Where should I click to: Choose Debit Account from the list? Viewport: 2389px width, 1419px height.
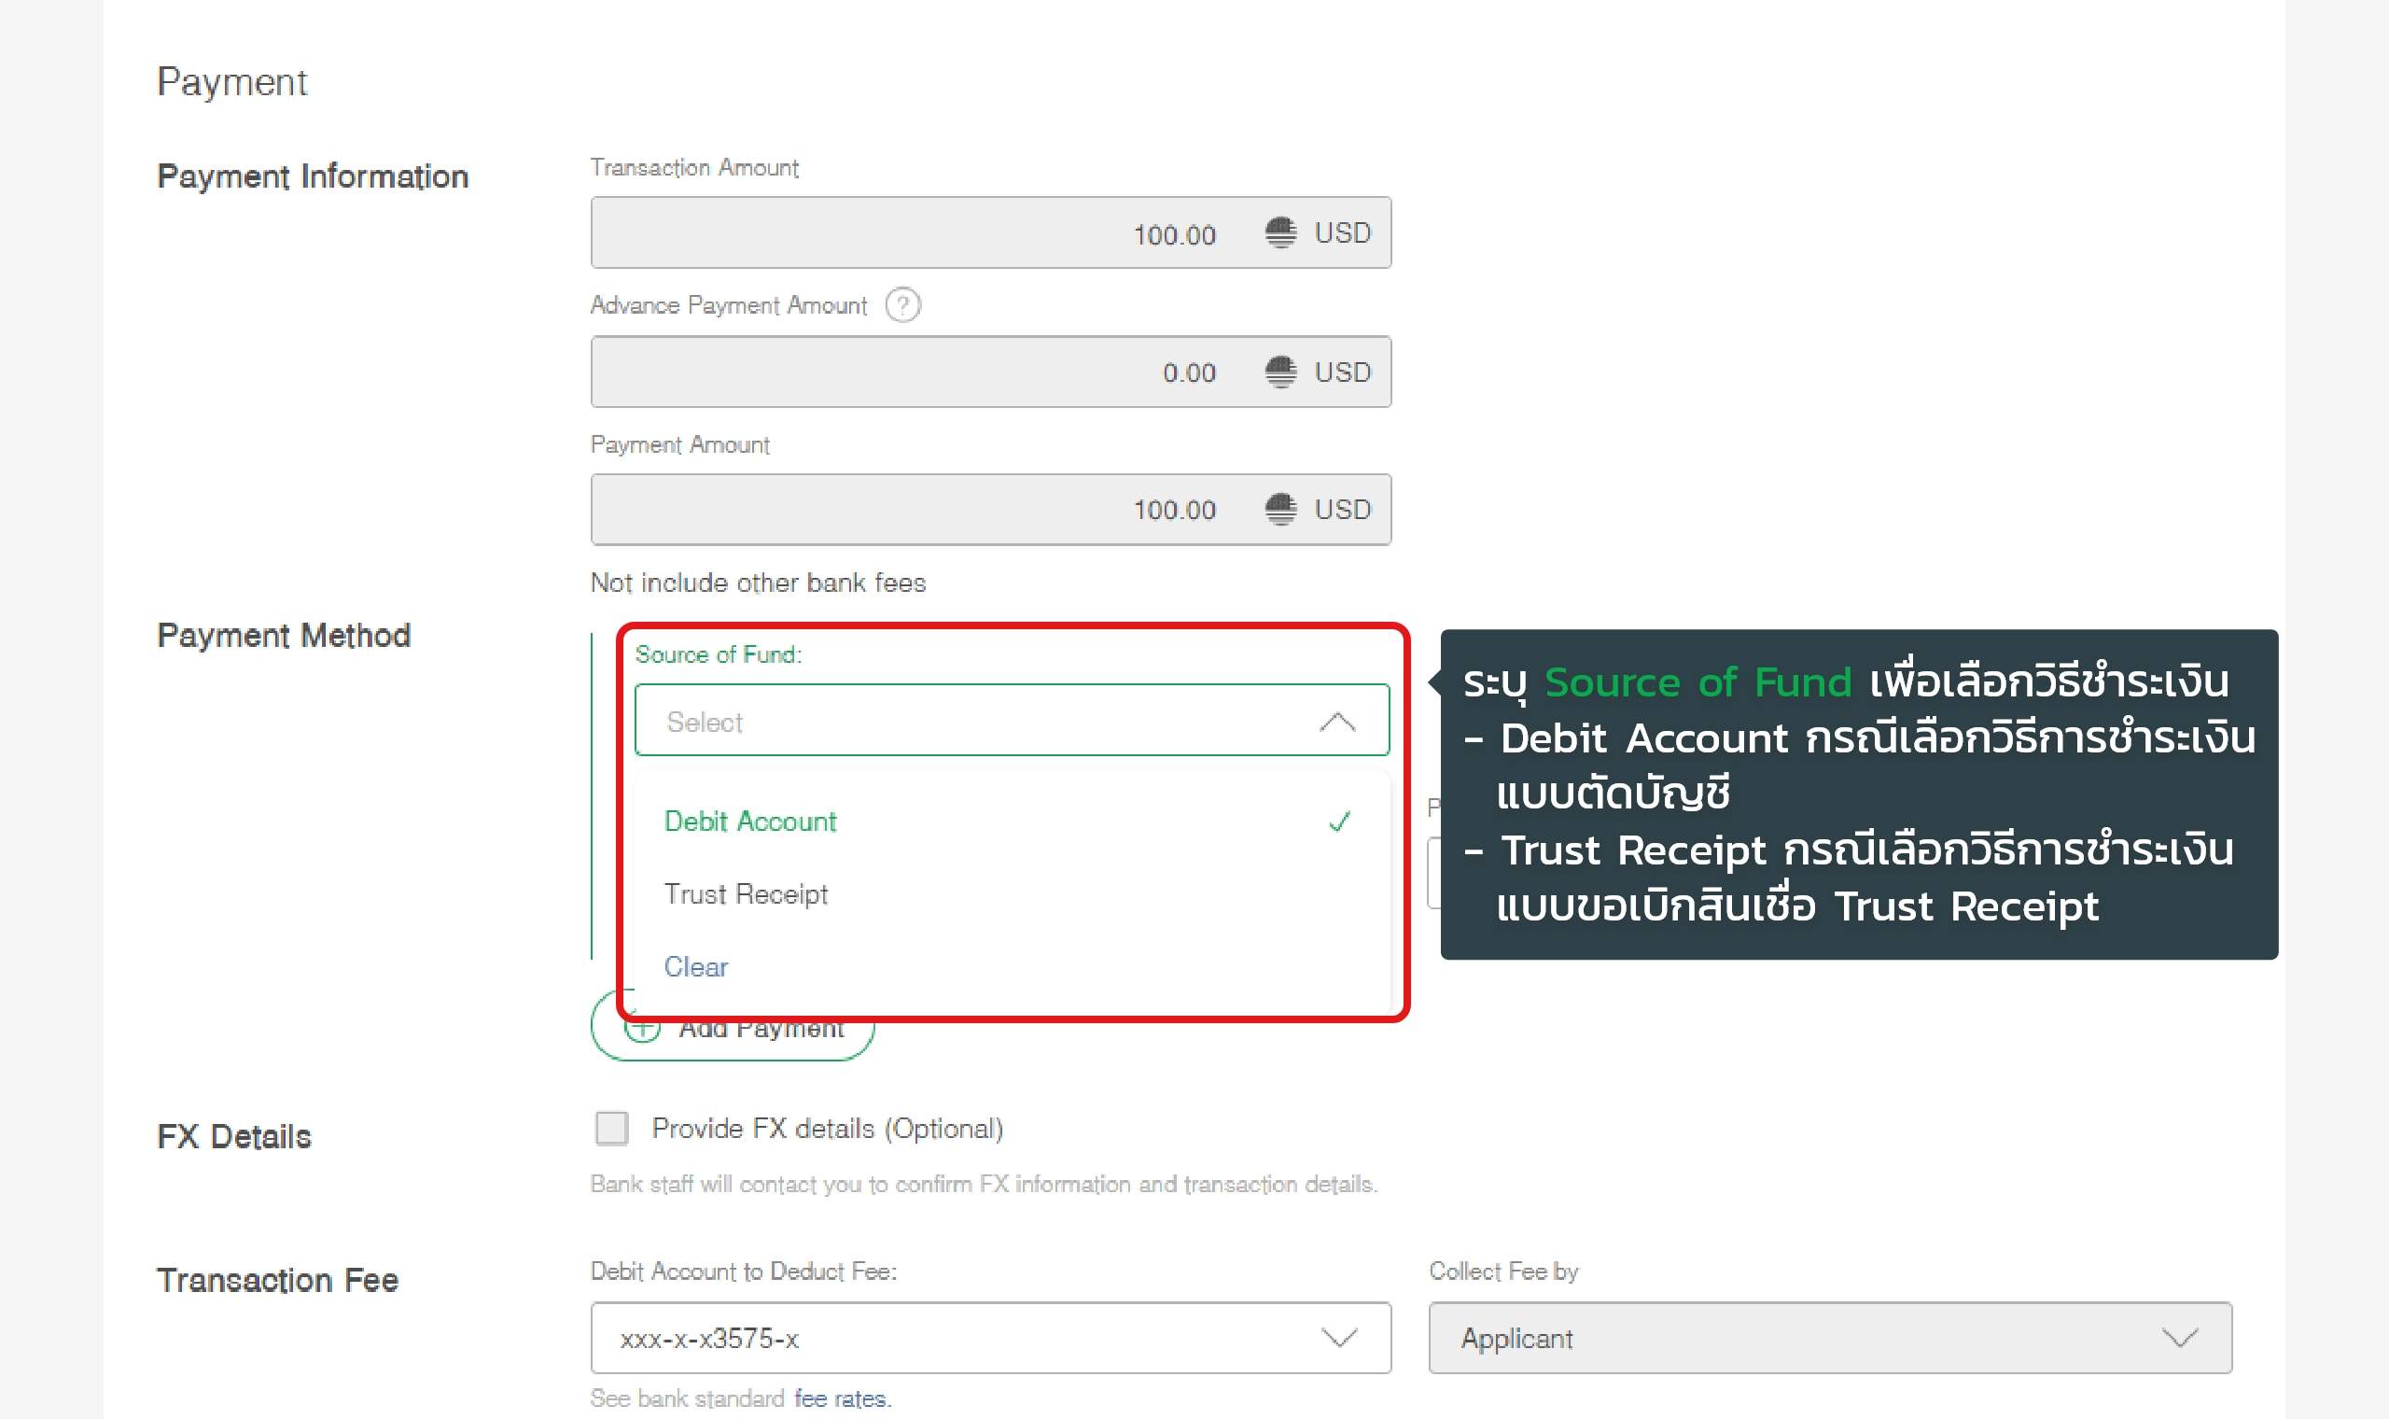[750, 822]
